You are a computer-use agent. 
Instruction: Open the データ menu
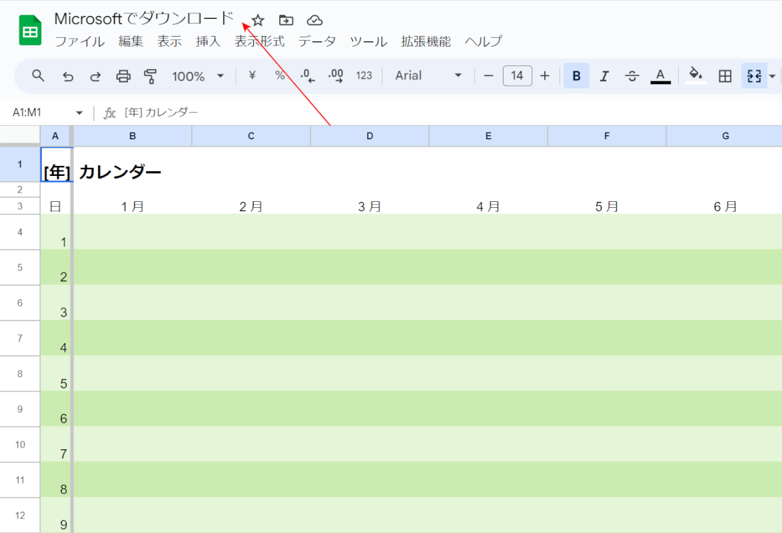(316, 41)
